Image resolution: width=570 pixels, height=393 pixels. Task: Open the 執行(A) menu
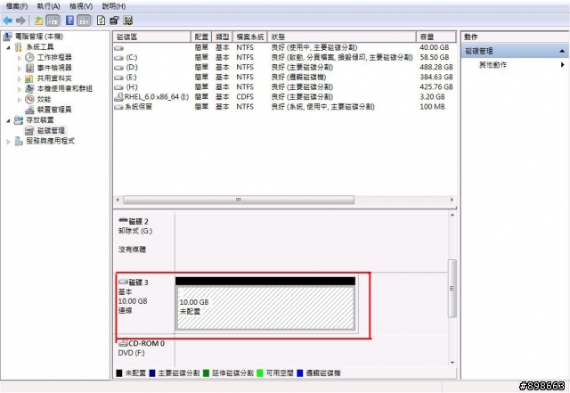[48, 6]
